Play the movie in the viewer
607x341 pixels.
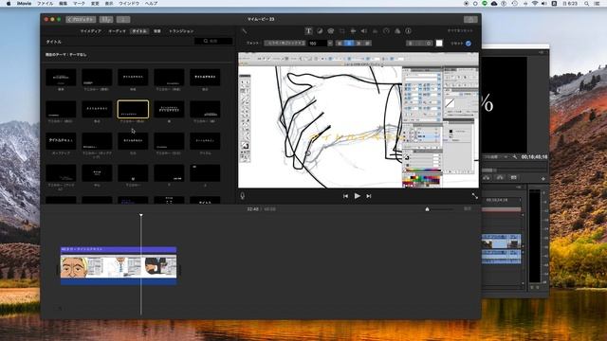click(357, 196)
